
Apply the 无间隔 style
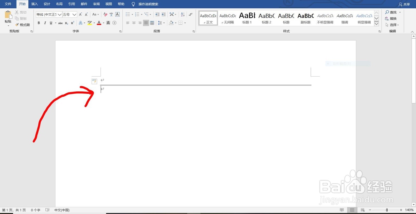(x=228, y=18)
